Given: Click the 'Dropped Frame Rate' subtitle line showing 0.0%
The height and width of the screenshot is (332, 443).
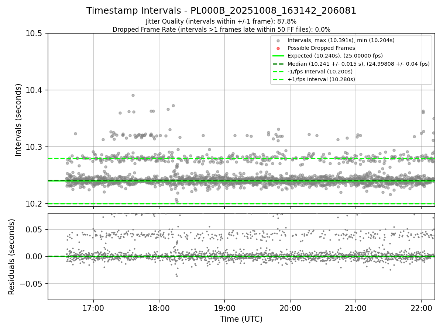Looking at the screenshot, I should [221, 30].
